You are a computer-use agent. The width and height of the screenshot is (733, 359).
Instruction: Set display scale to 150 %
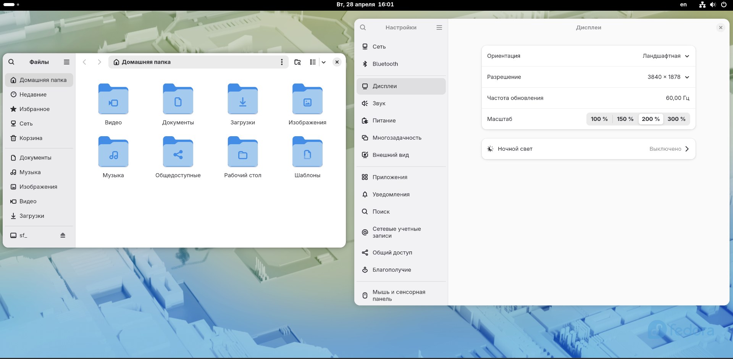(x=625, y=119)
